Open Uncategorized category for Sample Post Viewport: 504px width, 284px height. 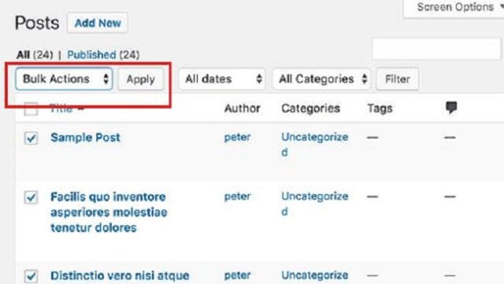[x=315, y=144]
